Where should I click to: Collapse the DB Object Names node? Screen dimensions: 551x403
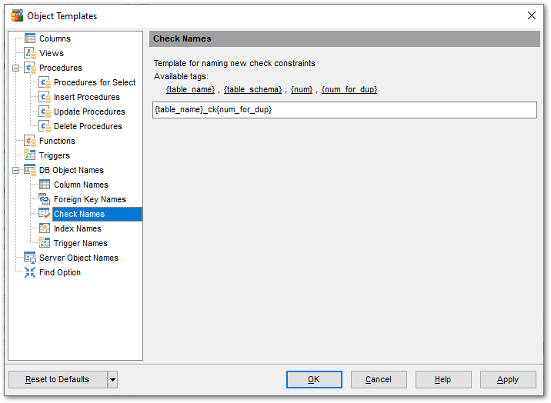pos(16,170)
